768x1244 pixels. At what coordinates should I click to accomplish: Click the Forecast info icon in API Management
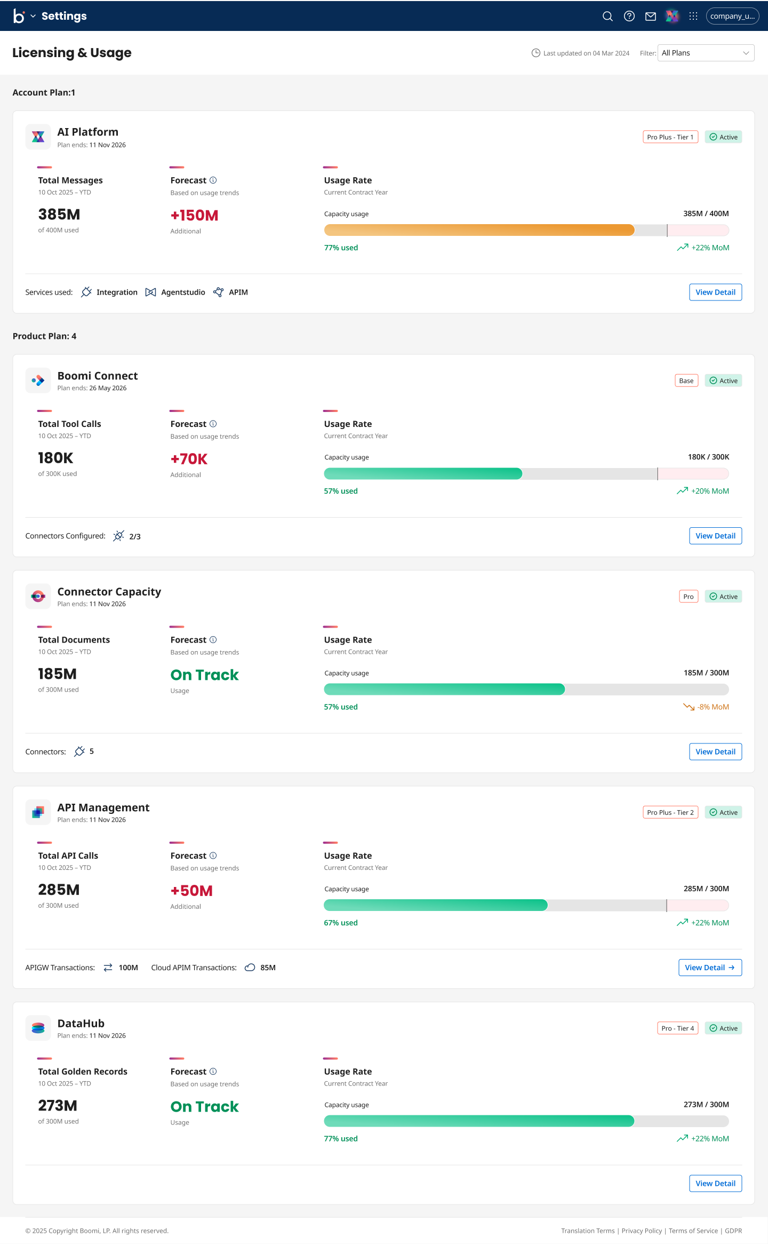click(213, 855)
